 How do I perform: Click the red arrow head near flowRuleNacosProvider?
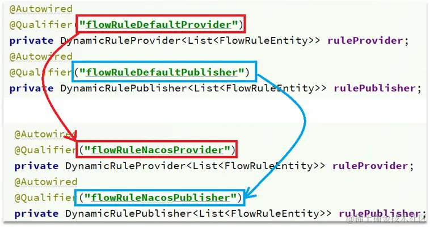click(x=72, y=136)
